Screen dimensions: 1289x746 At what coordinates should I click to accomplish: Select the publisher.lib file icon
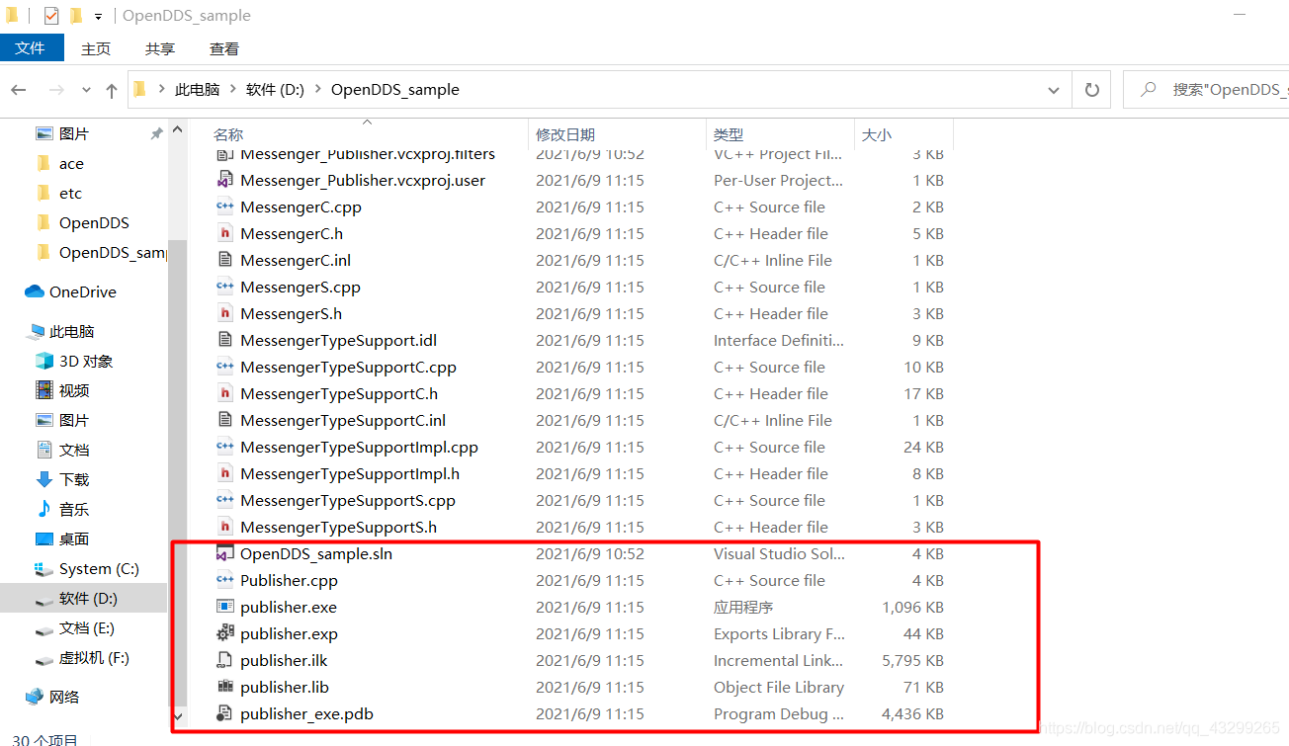click(x=224, y=688)
